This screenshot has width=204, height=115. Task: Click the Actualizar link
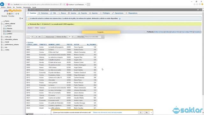tap(197, 32)
